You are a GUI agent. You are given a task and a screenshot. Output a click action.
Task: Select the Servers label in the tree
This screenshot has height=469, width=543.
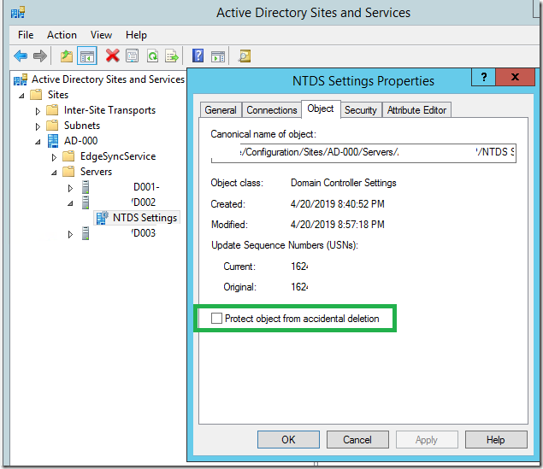97,172
